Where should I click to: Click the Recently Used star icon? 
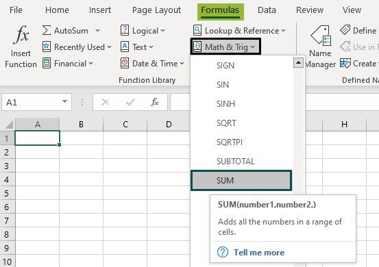pyautogui.click(x=47, y=47)
